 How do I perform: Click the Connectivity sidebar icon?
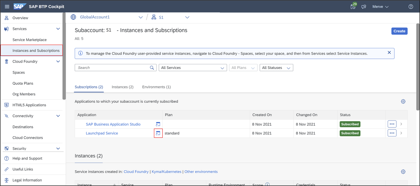tap(6, 116)
